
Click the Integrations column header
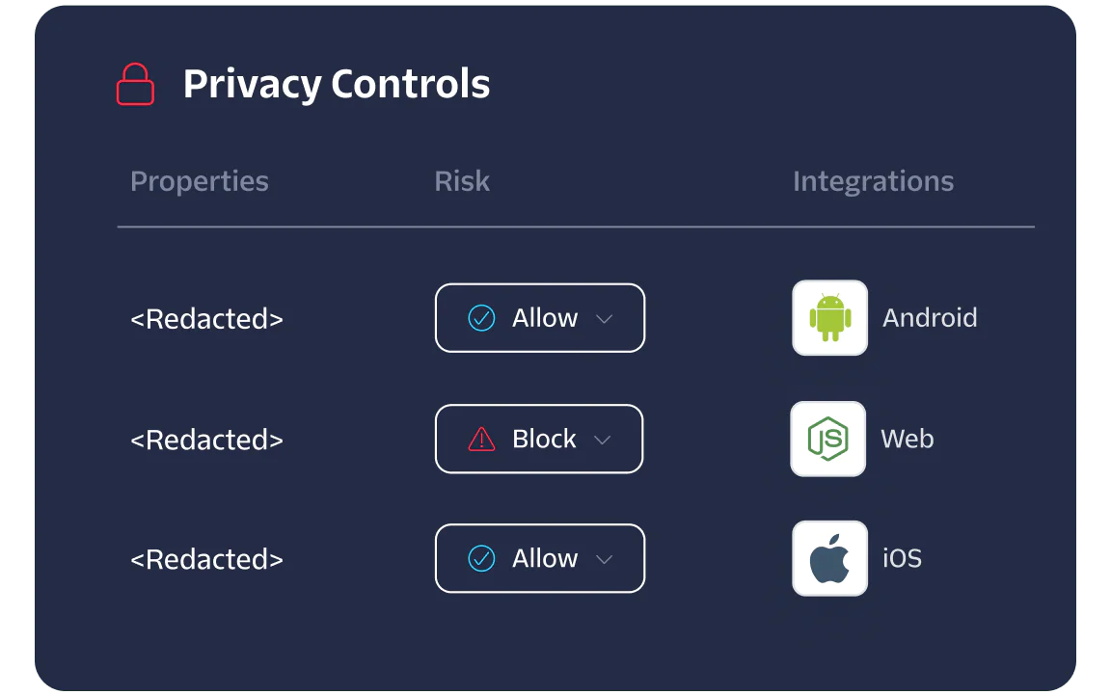873,181
